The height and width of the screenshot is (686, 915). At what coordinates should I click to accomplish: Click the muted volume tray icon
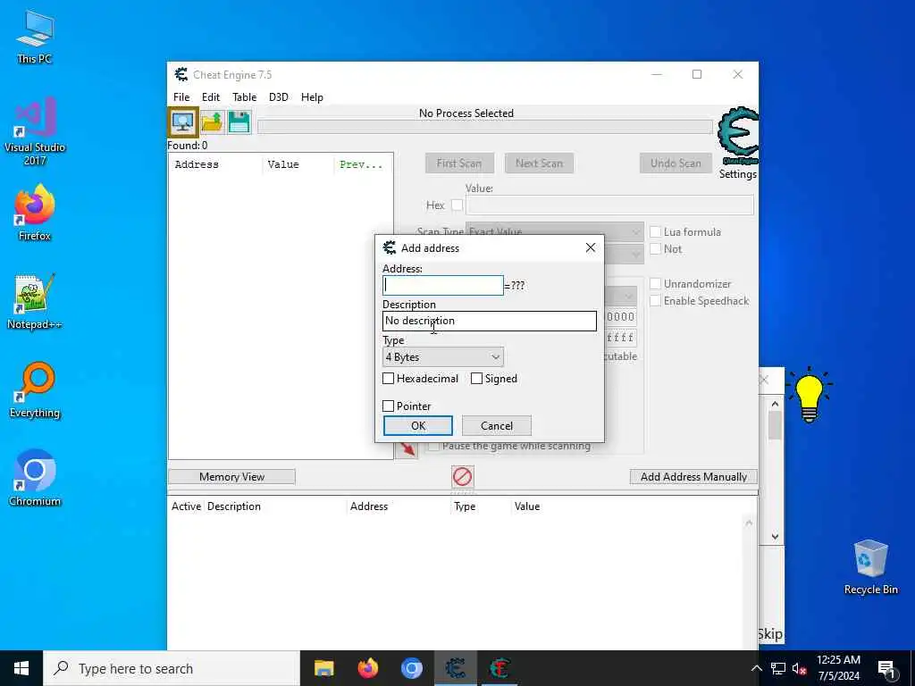point(799,668)
